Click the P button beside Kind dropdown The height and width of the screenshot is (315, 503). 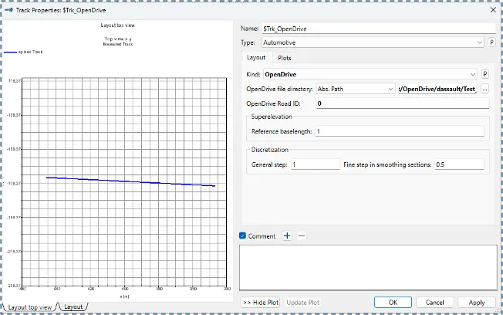[484, 75]
